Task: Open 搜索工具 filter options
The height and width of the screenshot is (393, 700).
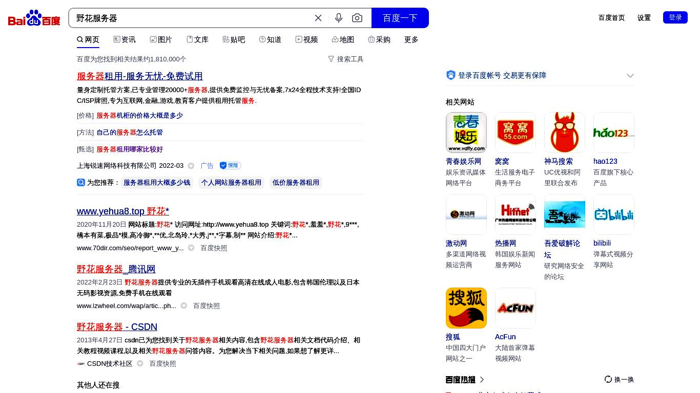Action: [x=345, y=59]
